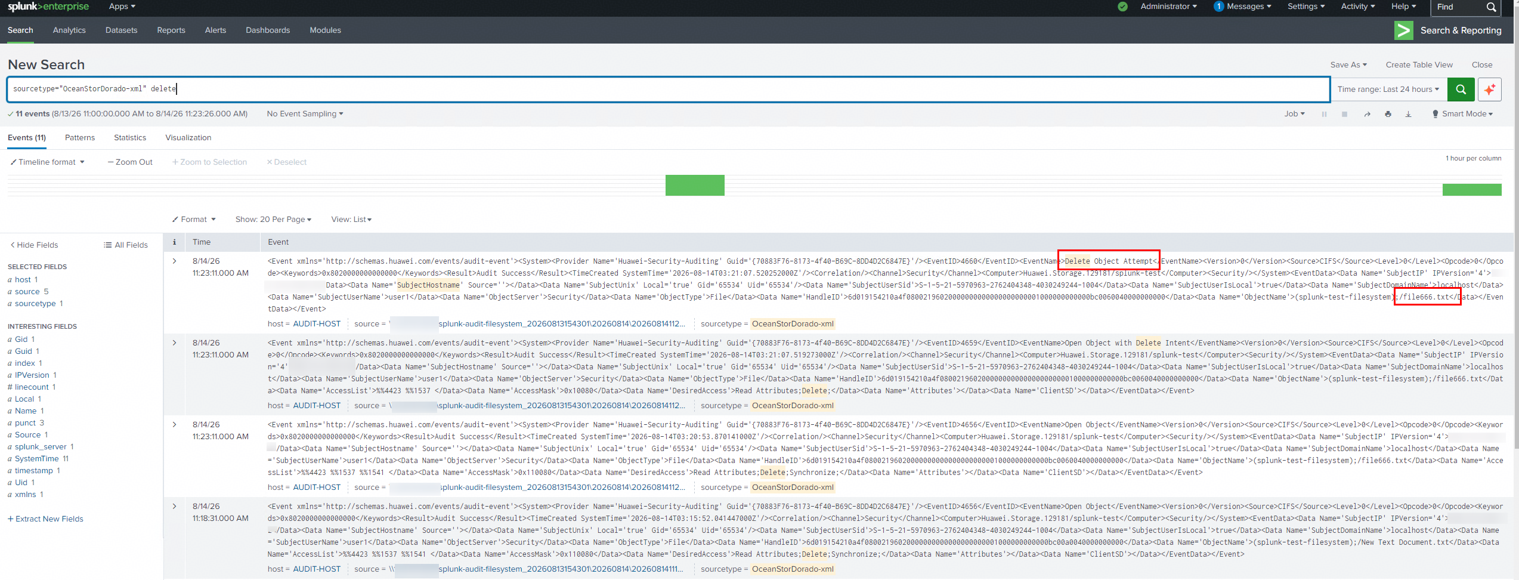Click the source field in Selected Fields

pyautogui.click(x=27, y=292)
